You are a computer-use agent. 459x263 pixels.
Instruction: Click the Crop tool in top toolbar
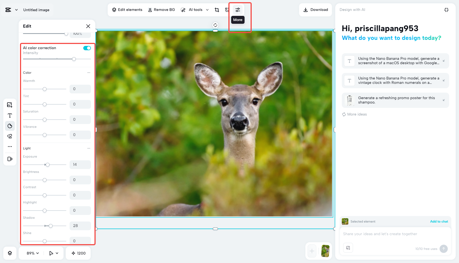(x=217, y=10)
